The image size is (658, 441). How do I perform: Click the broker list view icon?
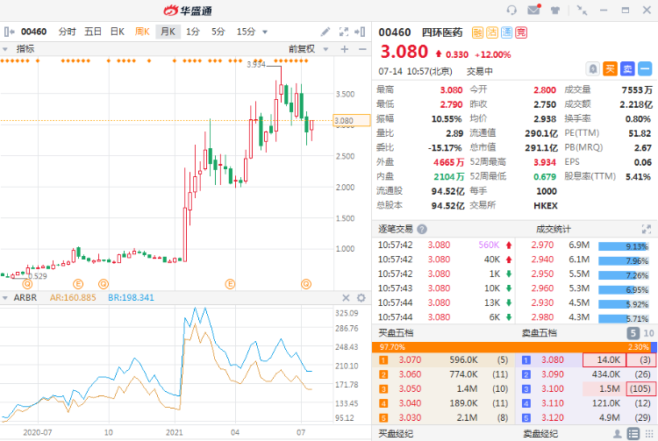633,433
